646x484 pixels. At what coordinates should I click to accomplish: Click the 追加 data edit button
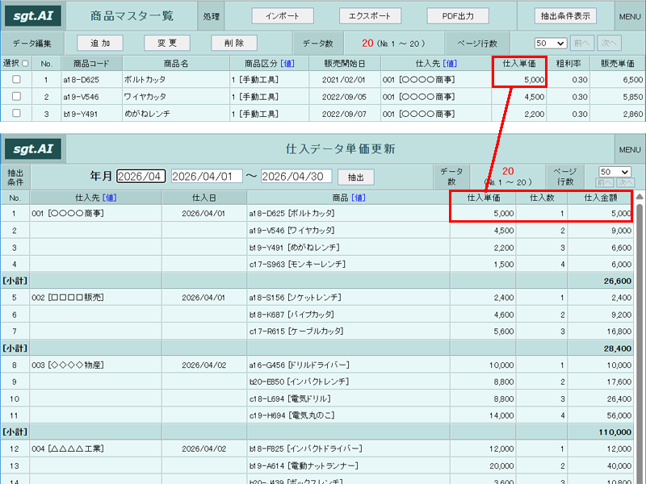tap(100, 43)
